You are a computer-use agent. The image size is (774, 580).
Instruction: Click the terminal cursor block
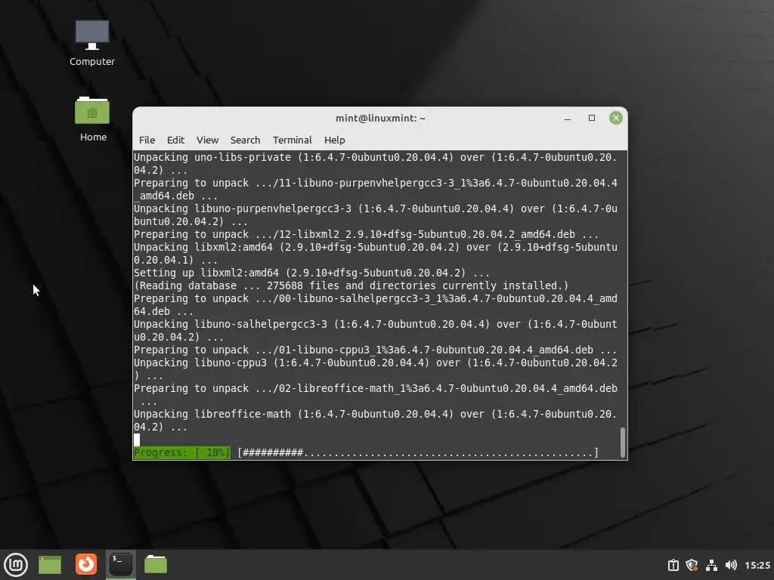click(x=137, y=440)
